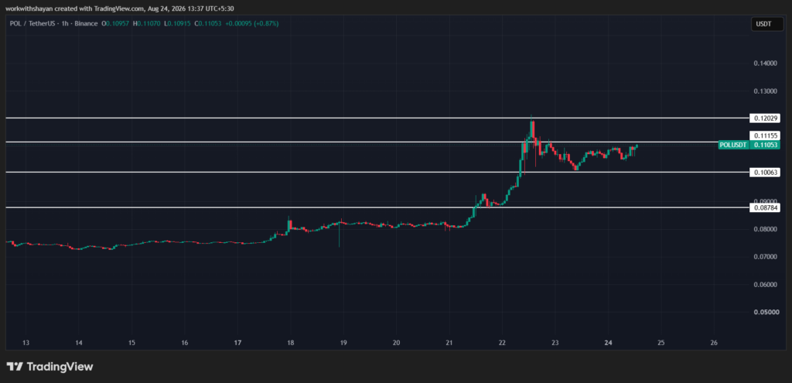792x383 pixels.
Task: Select the 0.12029 price line label
Action: pos(766,118)
